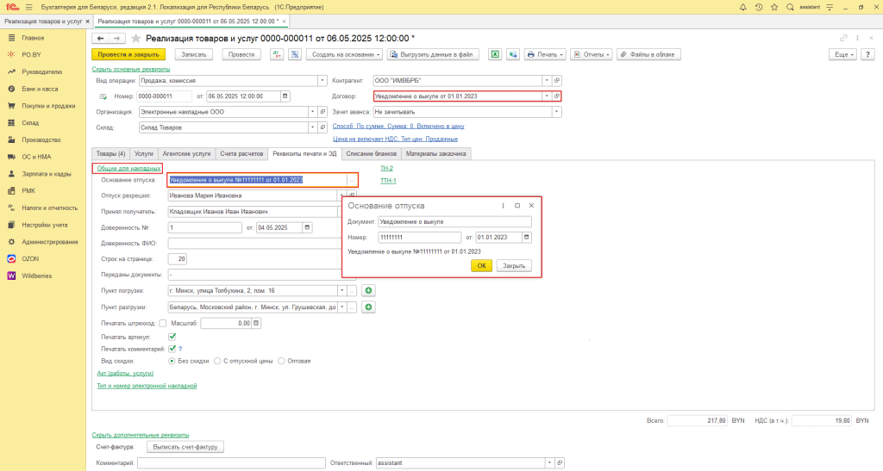Open the Контрагент field's open-form icon
The image size is (883, 471).
(557, 80)
